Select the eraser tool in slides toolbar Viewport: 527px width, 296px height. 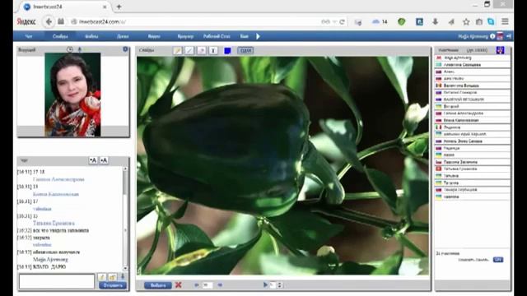pyautogui.click(x=201, y=51)
